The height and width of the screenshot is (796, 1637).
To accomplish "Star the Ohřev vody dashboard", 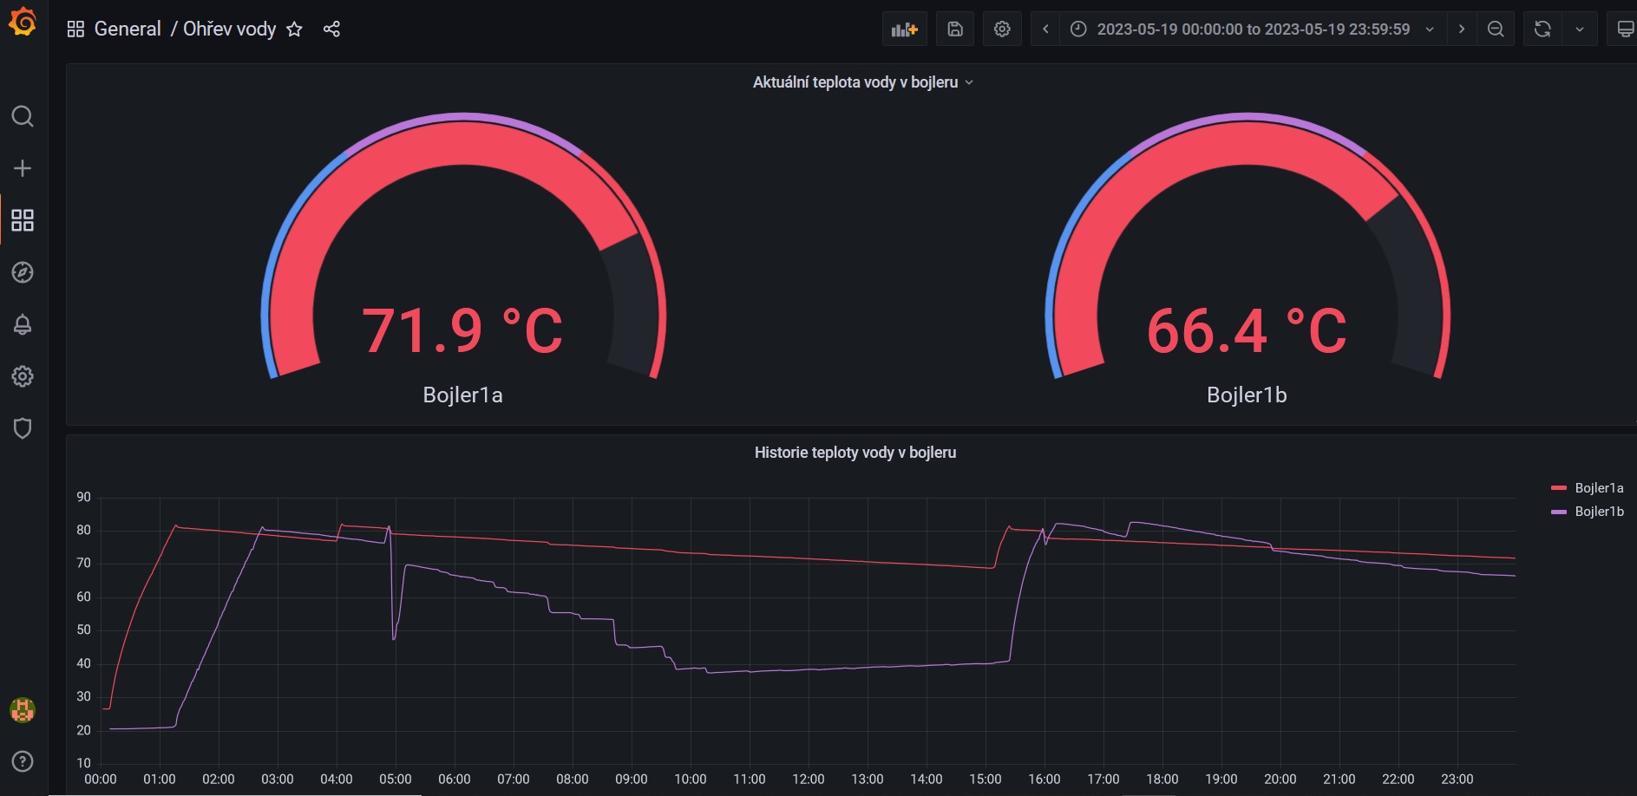I will [x=294, y=29].
